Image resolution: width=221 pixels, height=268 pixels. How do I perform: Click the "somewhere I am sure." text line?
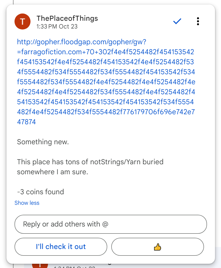point(52,172)
